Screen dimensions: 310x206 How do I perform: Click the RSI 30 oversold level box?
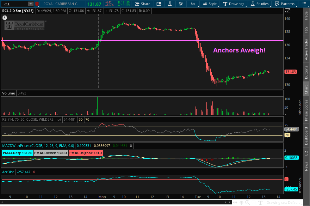coord(81,119)
